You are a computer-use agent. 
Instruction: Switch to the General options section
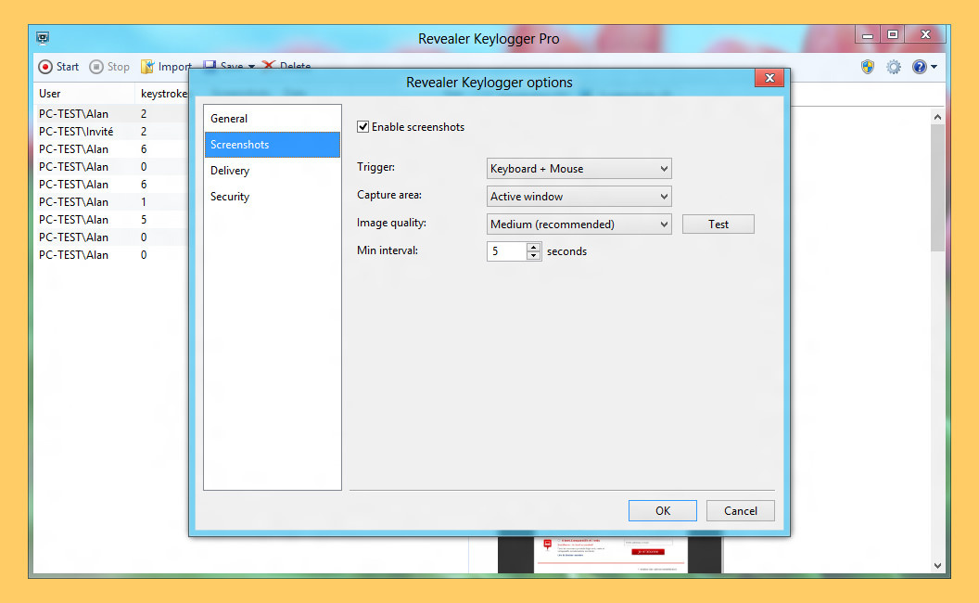pos(229,119)
